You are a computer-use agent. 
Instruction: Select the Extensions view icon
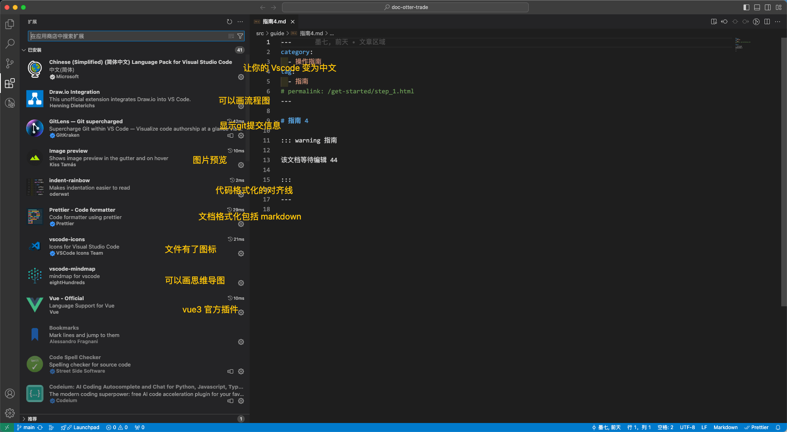(x=10, y=83)
